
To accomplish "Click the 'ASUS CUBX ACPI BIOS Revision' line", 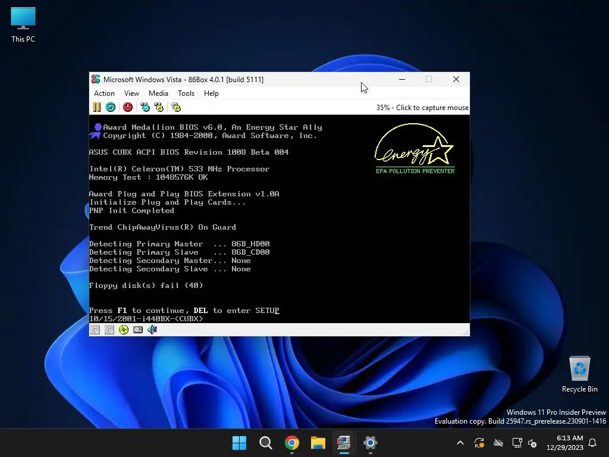I will (x=189, y=152).
